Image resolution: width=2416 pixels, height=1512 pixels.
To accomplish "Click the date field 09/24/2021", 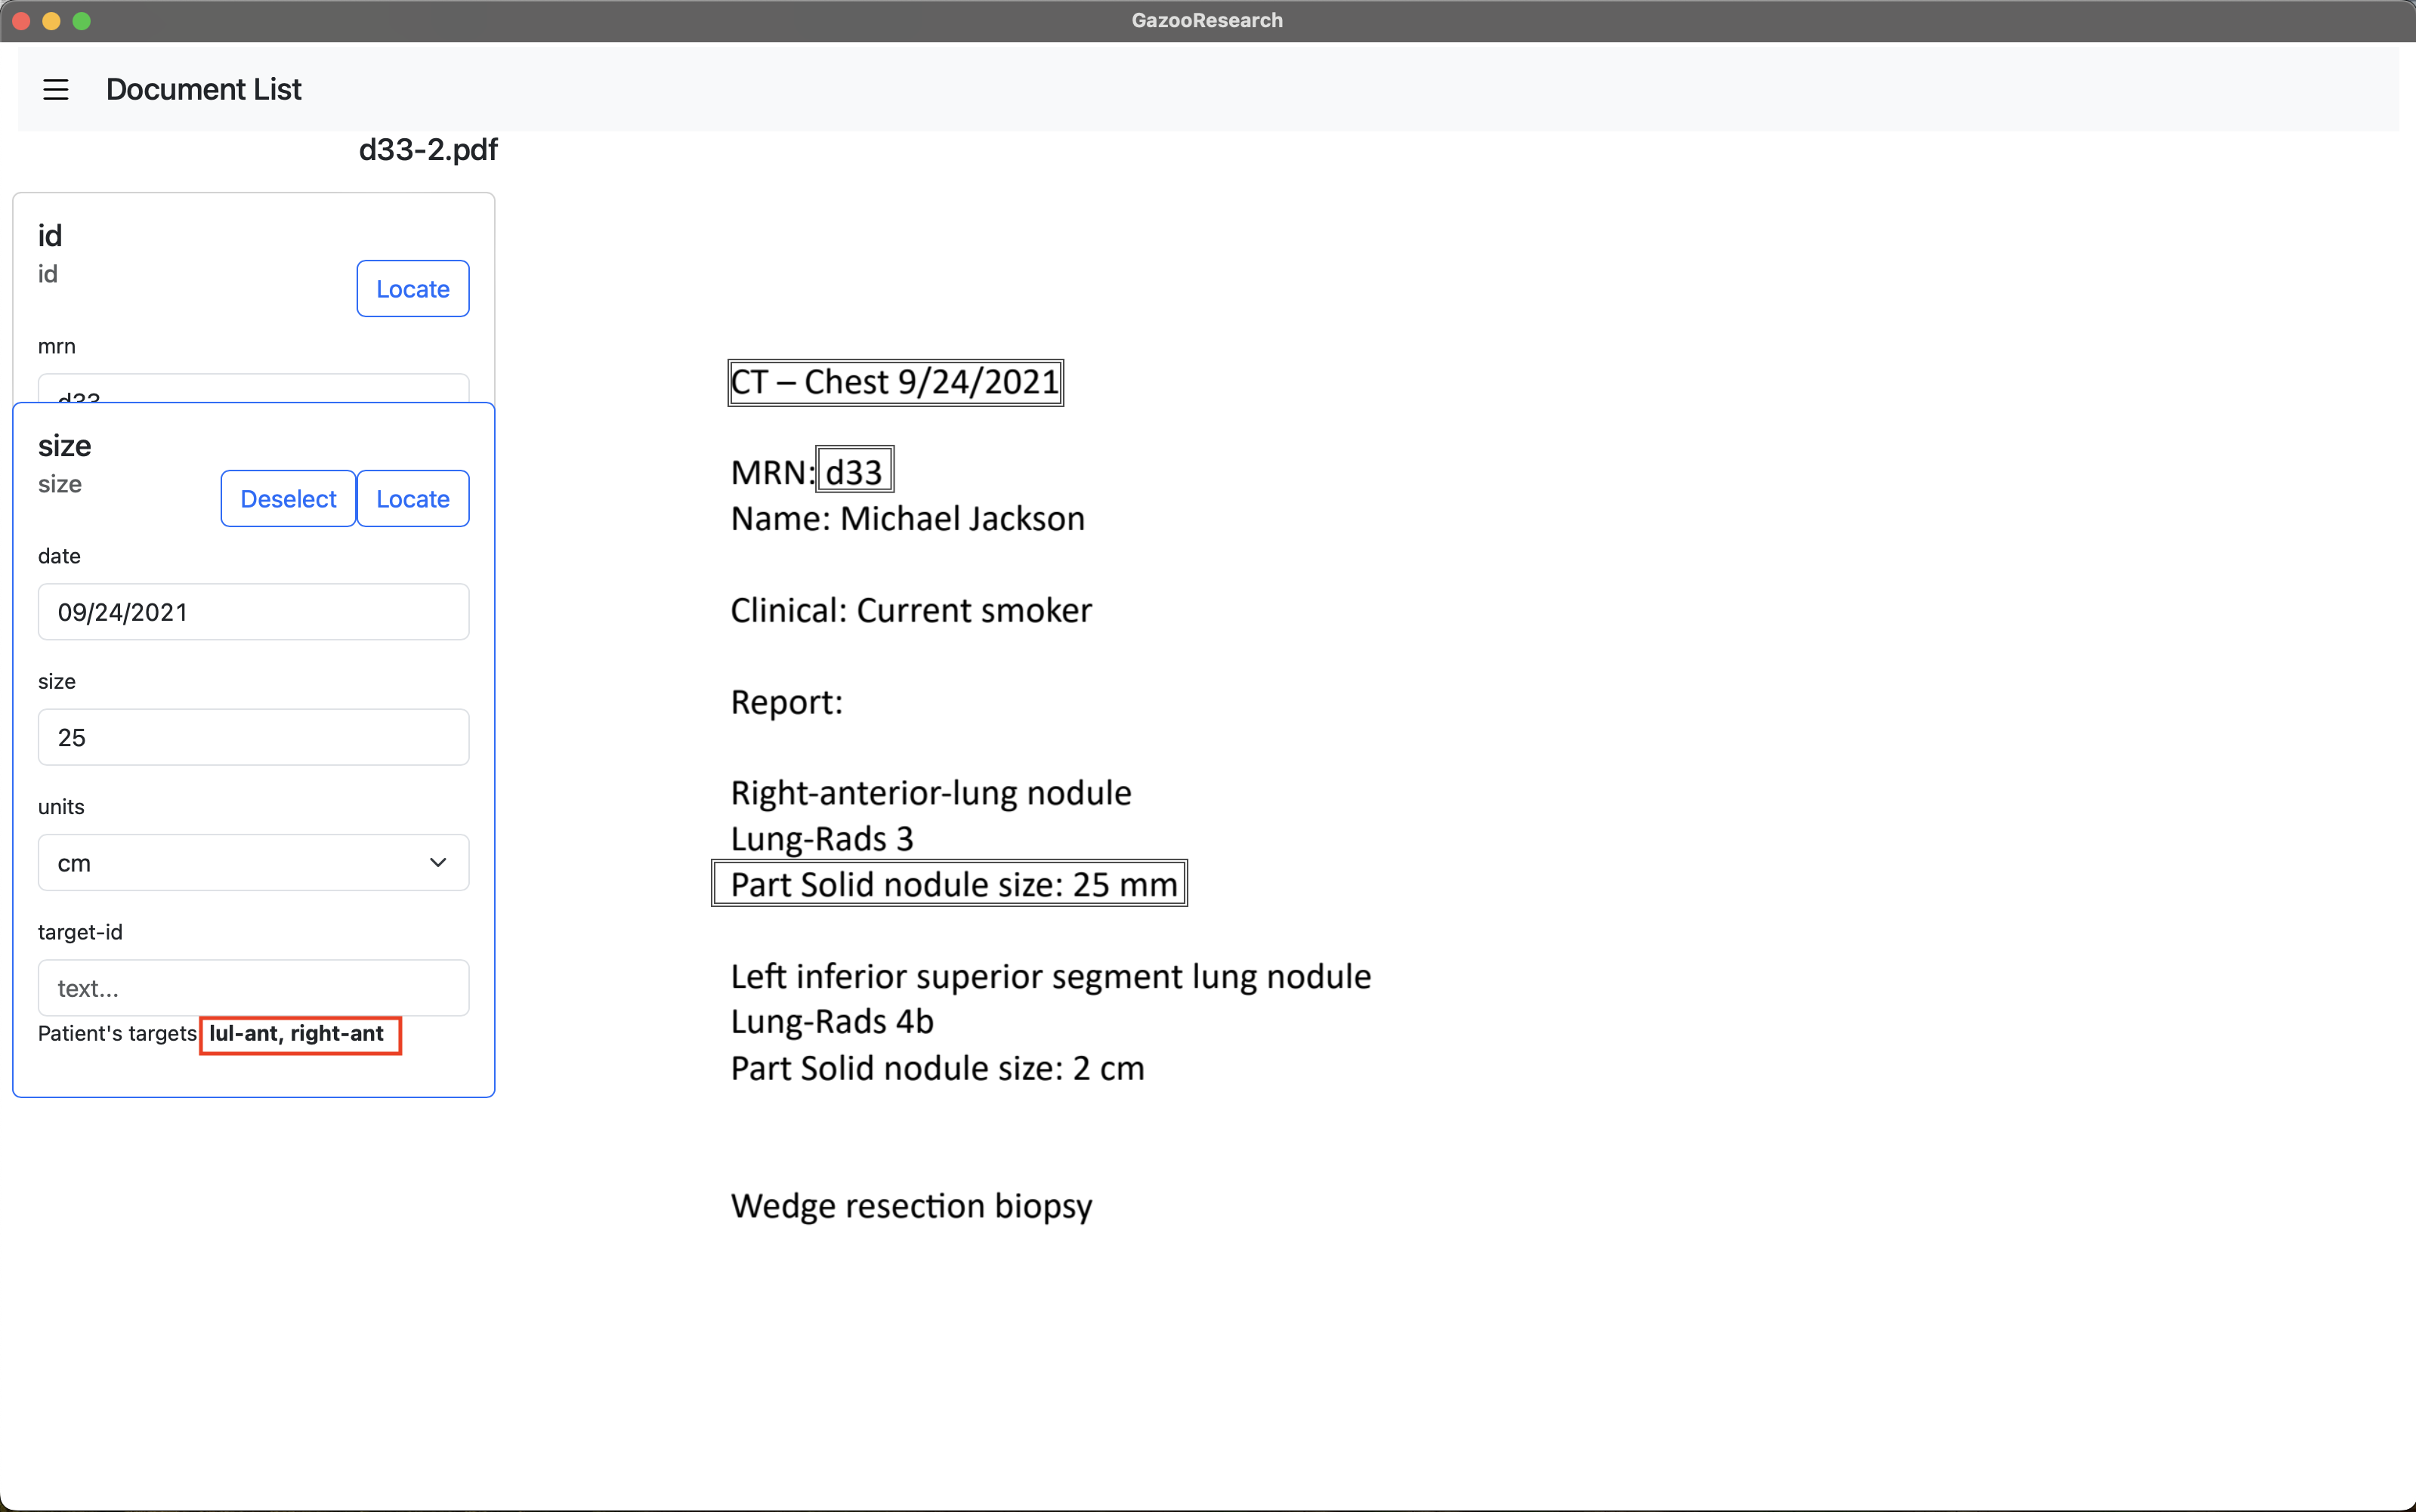I will [x=253, y=612].
